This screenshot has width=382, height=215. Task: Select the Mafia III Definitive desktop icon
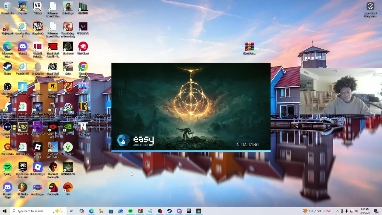click(x=38, y=50)
